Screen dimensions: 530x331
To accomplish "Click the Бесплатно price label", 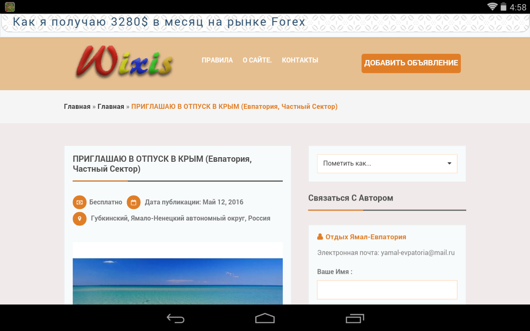I will pyautogui.click(x=106, y=202).
